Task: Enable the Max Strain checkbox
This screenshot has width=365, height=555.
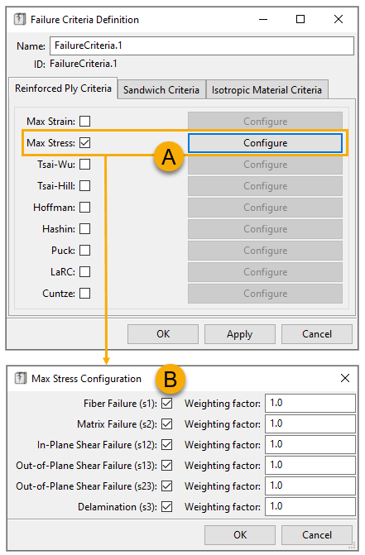Action: click(x=84, y=122)
